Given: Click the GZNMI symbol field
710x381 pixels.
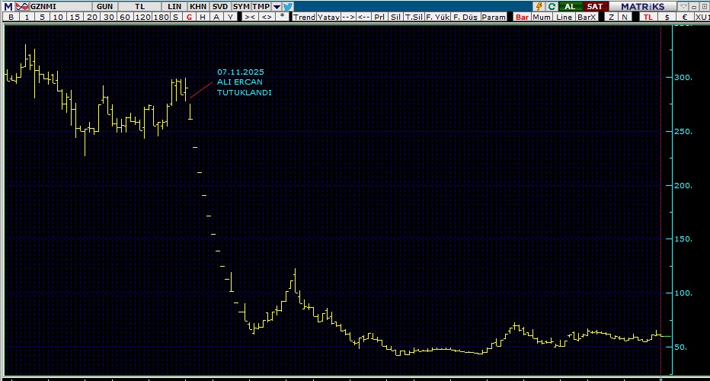Looking at the screenshot, I should coord(44,6).
